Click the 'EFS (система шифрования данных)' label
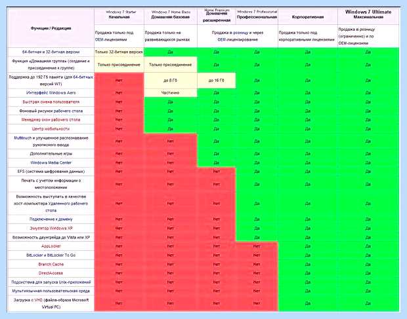Viewport: 407px width, 319px height. (x=51, y=172)
